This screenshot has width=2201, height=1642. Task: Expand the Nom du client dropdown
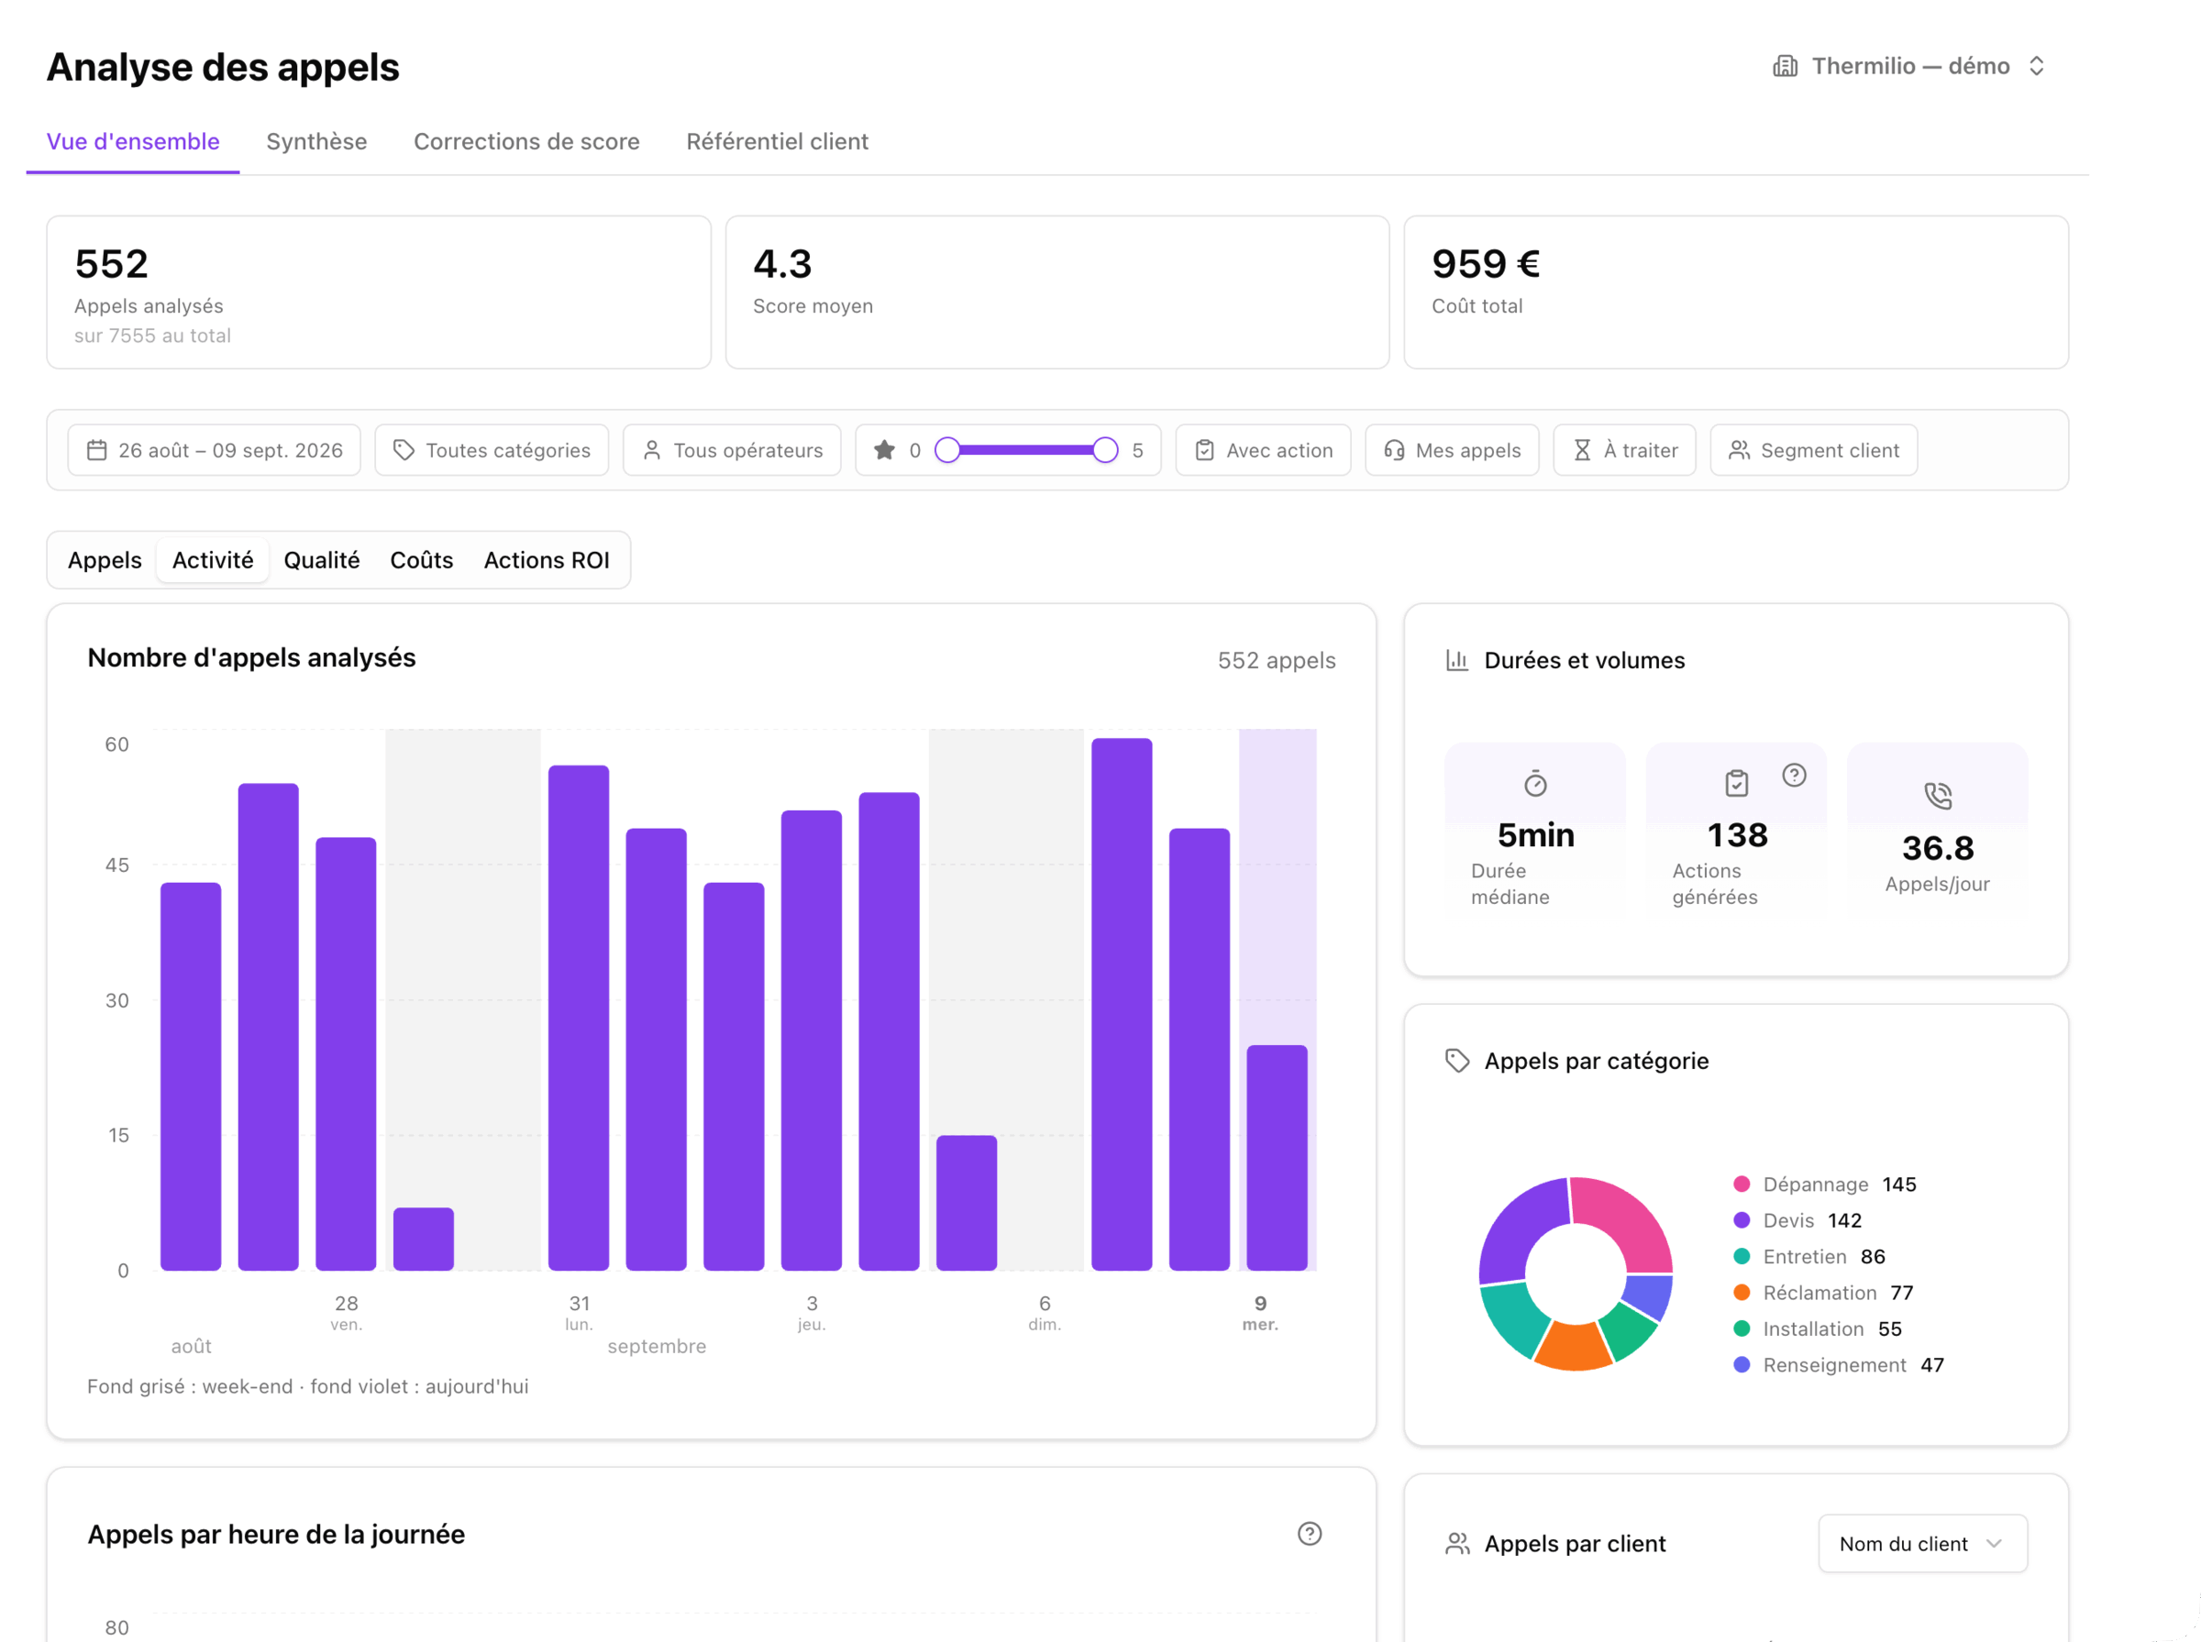coord(1922,1544)
